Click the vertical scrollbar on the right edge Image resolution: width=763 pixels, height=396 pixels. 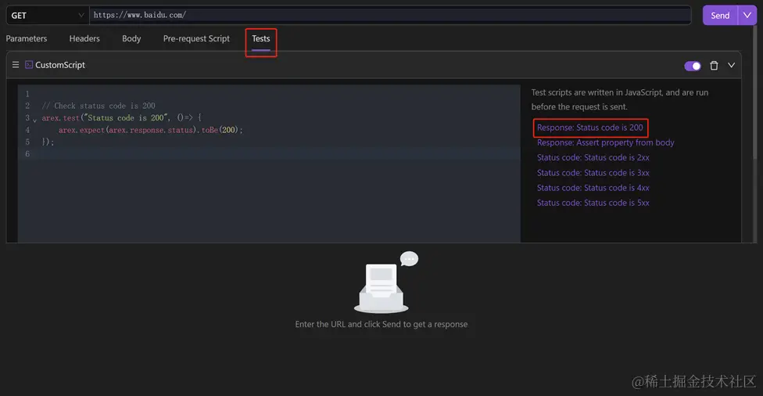point(754,92)
